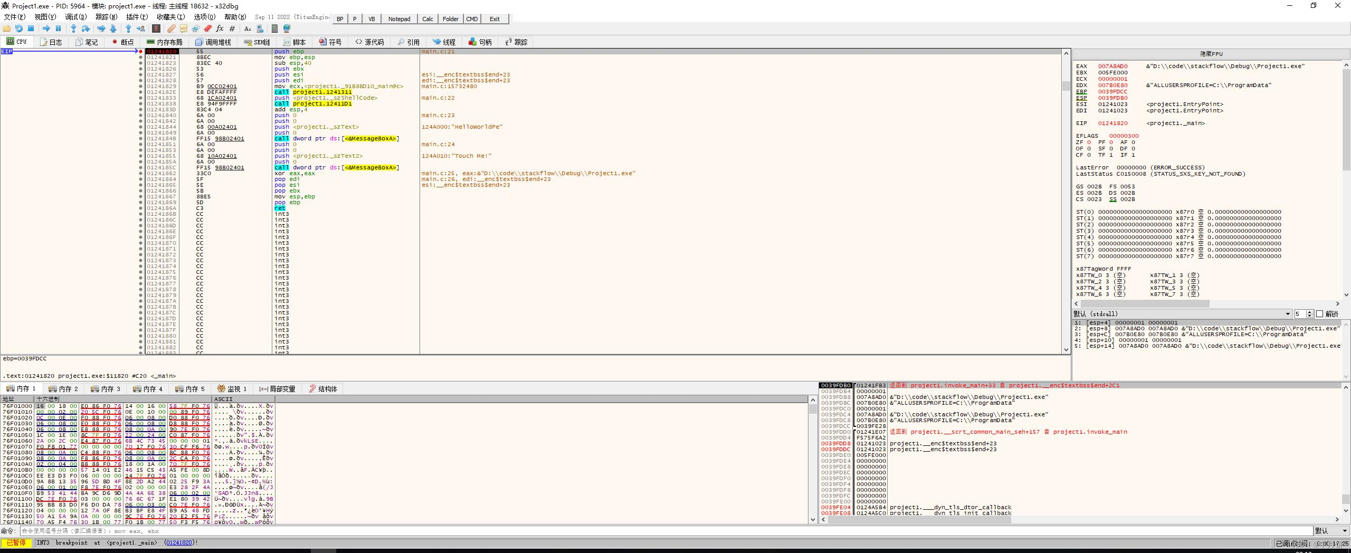Toggle the 解锁 checkbox
This screenshot has height=553, width=1351.
pyautogui.click(x=1319, y=314)
